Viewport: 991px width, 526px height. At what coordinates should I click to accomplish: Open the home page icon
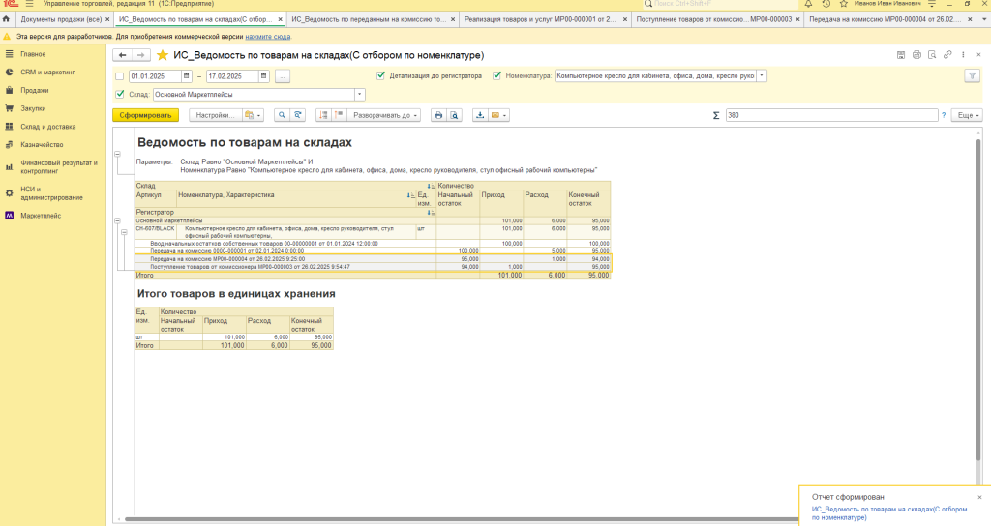pos(7,19)
